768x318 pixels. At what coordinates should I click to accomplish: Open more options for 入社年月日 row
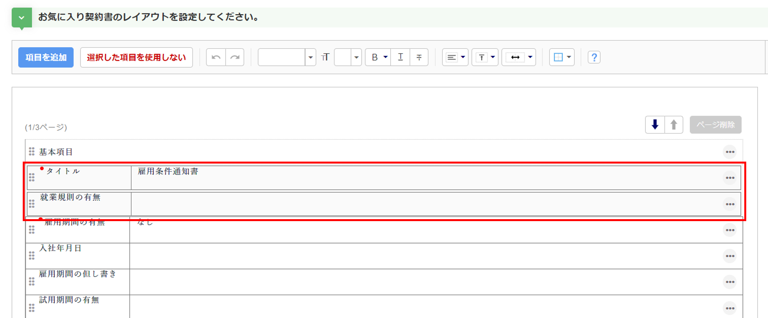pos(730,256)
